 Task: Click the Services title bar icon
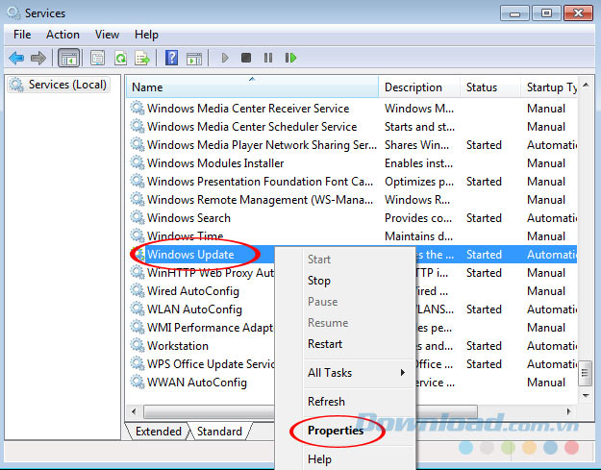point(13,13)
